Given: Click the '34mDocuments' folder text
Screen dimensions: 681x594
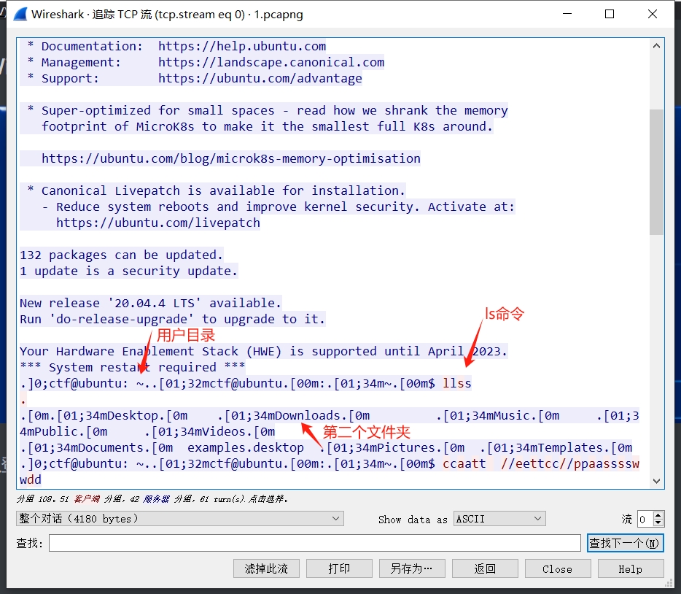Looking at the screenshot, I should (x=104, y=448).
